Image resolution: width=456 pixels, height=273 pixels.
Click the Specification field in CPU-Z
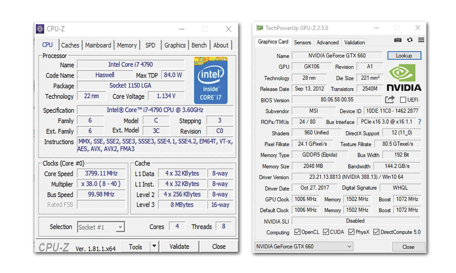pos(155,110)
